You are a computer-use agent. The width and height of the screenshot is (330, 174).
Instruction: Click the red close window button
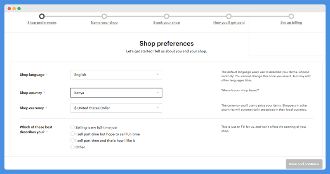[x=9, y=9]
